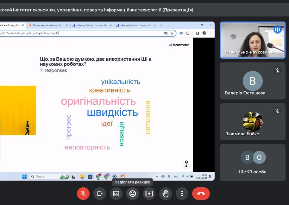Click muted mic icon on Валерія Осташова tile
Image resolution: width=289 pixels, height=205 pixels.
[278, 70]
